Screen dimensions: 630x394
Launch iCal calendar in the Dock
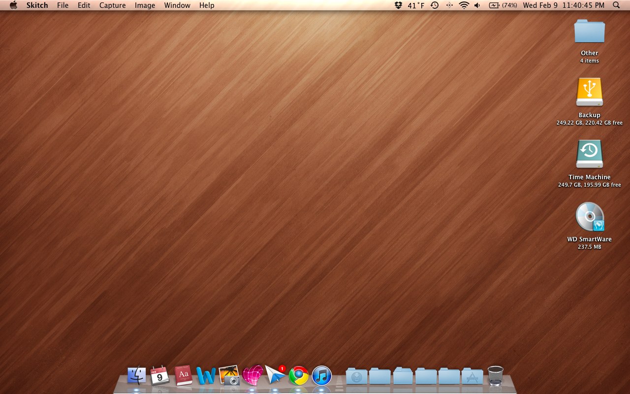[x=159, y=376]
